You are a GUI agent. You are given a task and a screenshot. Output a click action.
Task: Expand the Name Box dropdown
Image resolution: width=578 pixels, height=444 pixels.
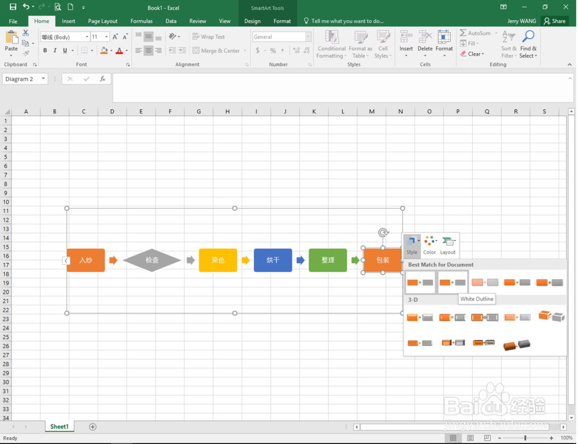point(43,79)
